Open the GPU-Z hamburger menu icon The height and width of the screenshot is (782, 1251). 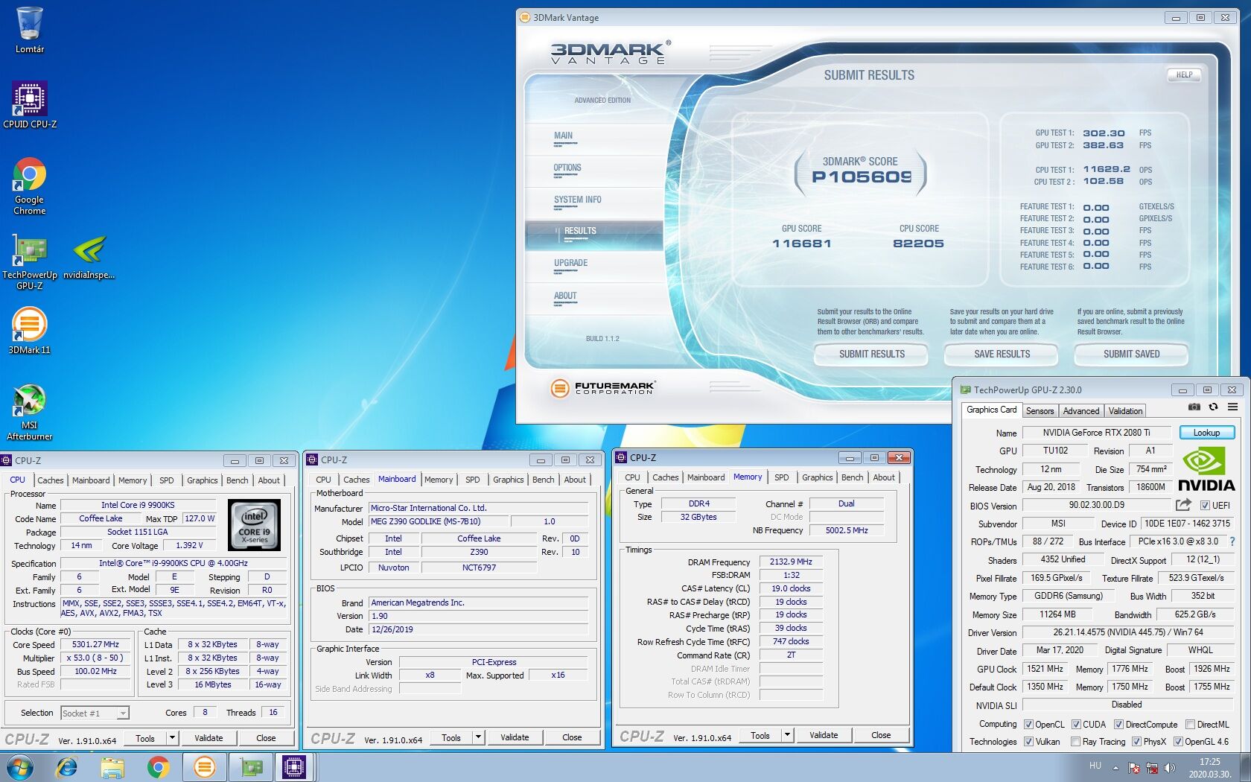pos(1232,407)
